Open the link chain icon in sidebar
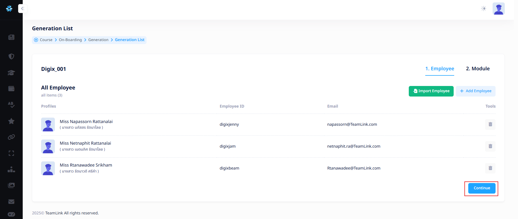518x219 pixels. (11, 137)
